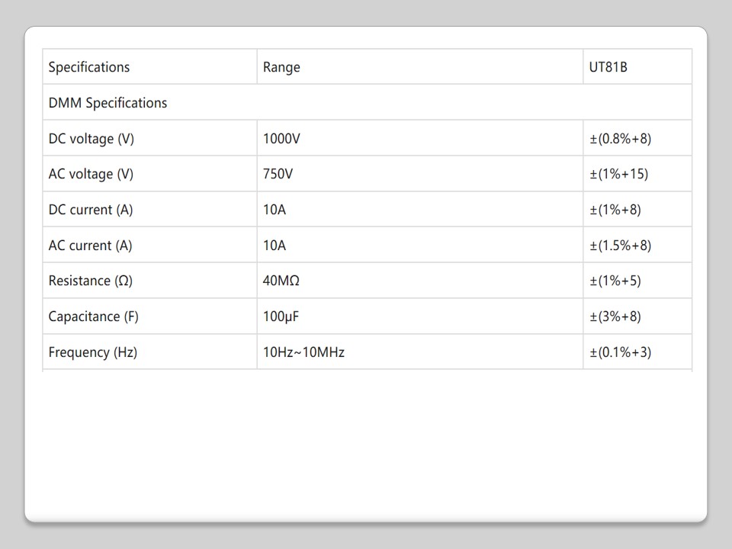Select the 1000V range cell

pos(281,139)
